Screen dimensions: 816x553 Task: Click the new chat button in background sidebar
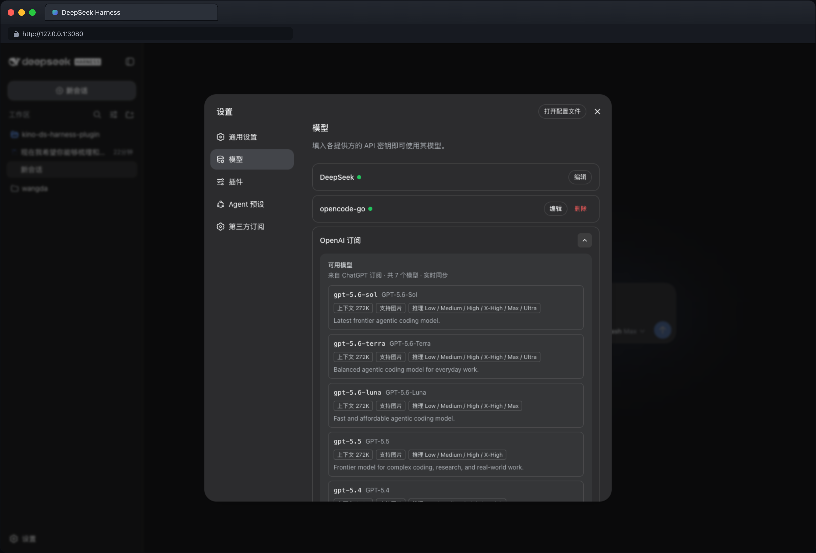[x=72, y=91]
